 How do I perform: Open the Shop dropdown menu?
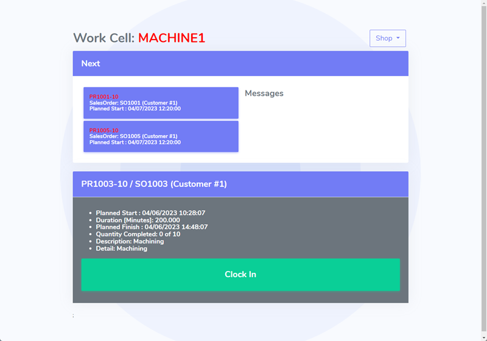point(387,38)
